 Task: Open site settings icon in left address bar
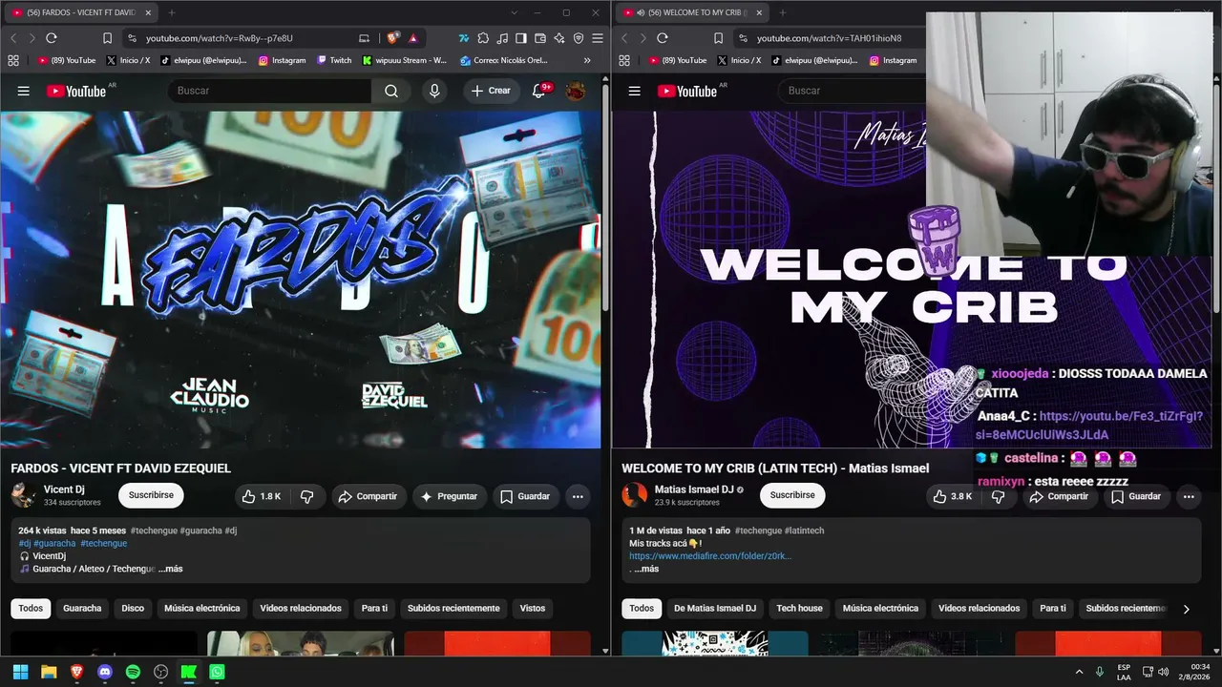(x=131, y=38)
